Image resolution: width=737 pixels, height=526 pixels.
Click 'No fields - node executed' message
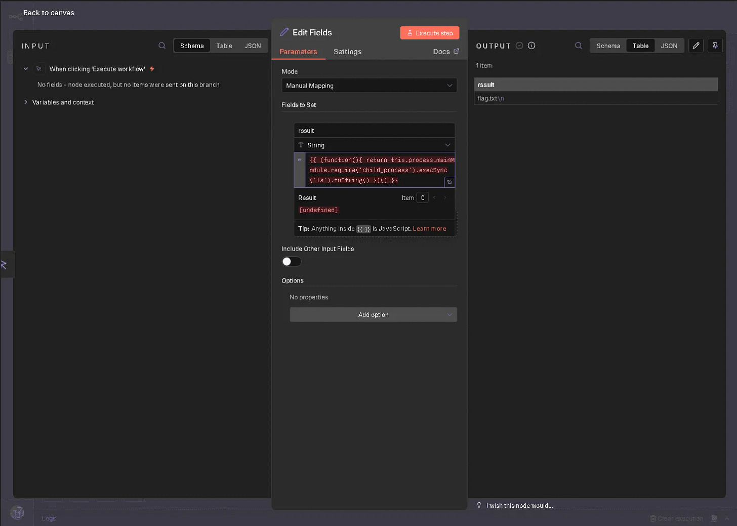click(x=128, y=85)
